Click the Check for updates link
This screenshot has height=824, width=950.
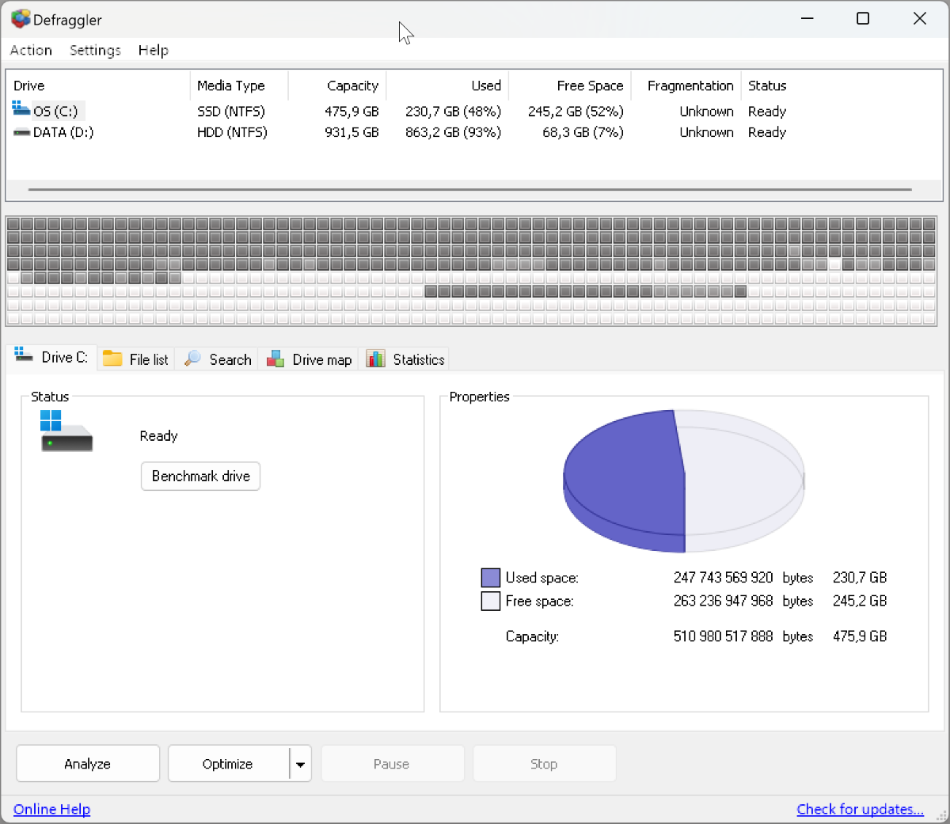click(x=860, y=809)
